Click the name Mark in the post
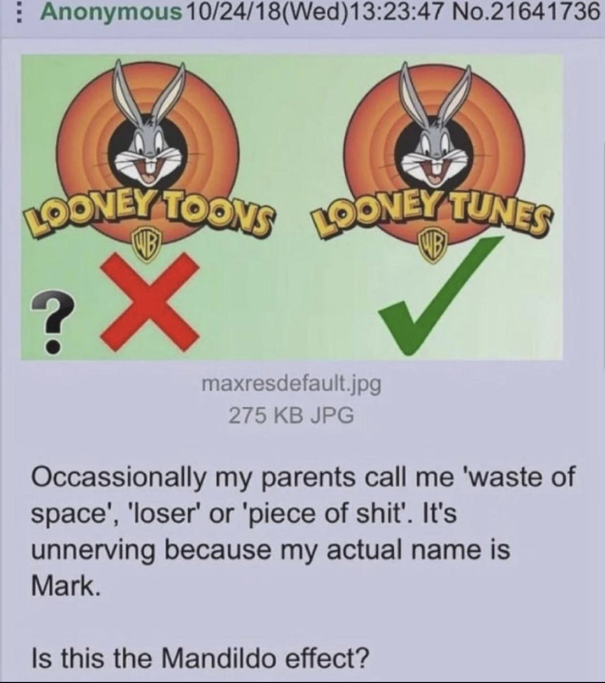The width and height of the screenshot is (605, 683). tap(64, 586)
